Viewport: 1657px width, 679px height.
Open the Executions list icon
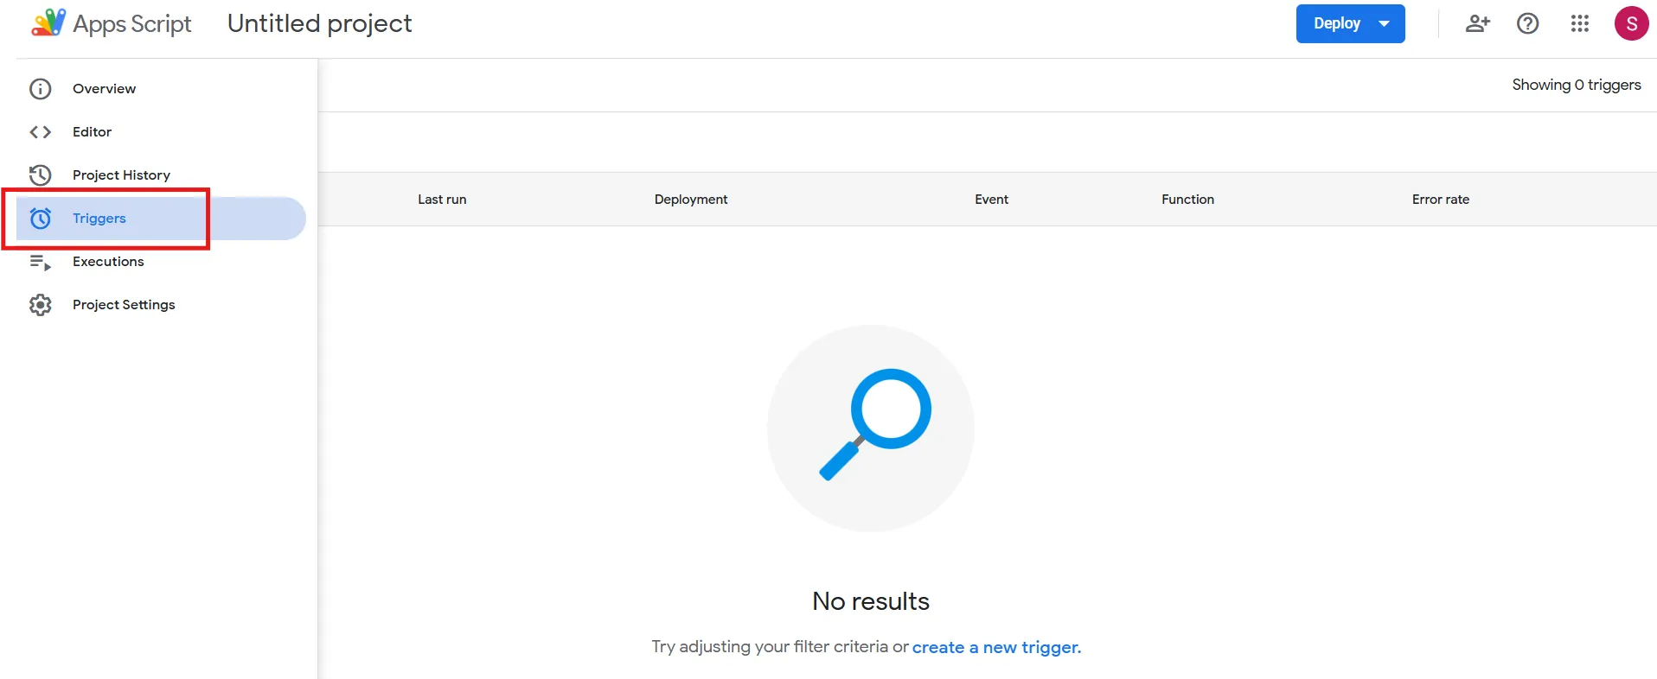[x=41, y=262]
